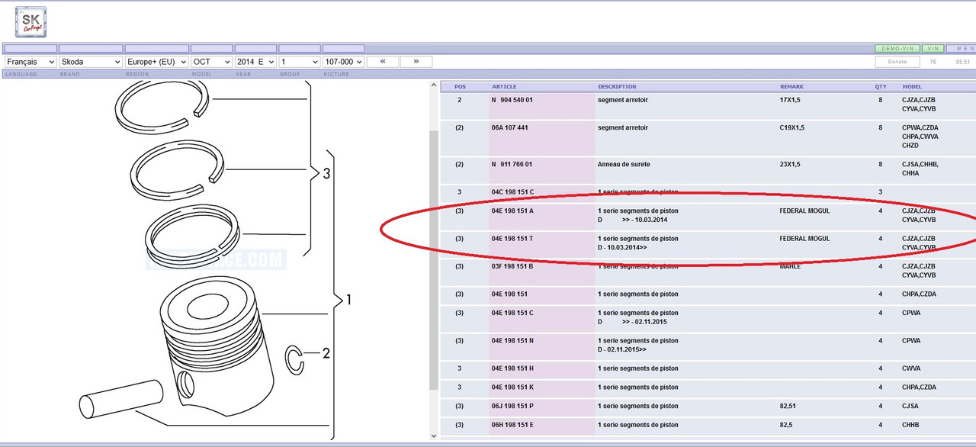Viewport: 976px width, 447px height.
Task: Open the Region dropdown showing Europe+ (EU)
Action: click(156, 62)
